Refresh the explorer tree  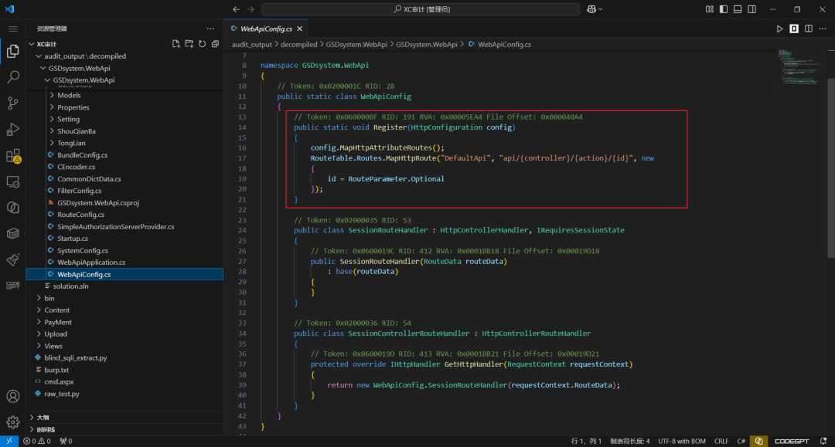click(x=203, y=44)
